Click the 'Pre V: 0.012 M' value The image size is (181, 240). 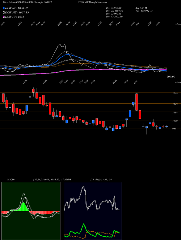144,11
